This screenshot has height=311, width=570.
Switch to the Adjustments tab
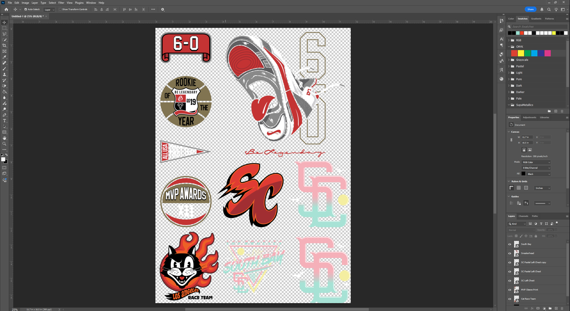coord(529,117)
